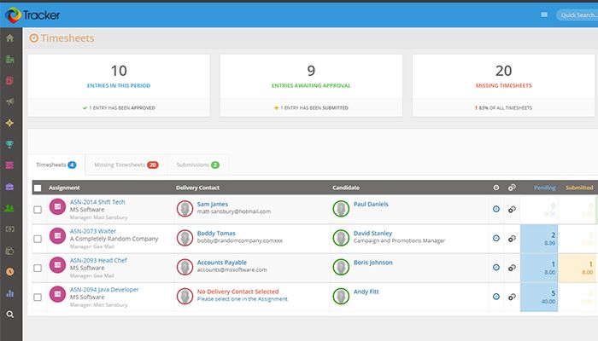Click clock icon in Paul Daniels row
The height and width of the screenshot is (341, 598).
(x=496, y=209)
